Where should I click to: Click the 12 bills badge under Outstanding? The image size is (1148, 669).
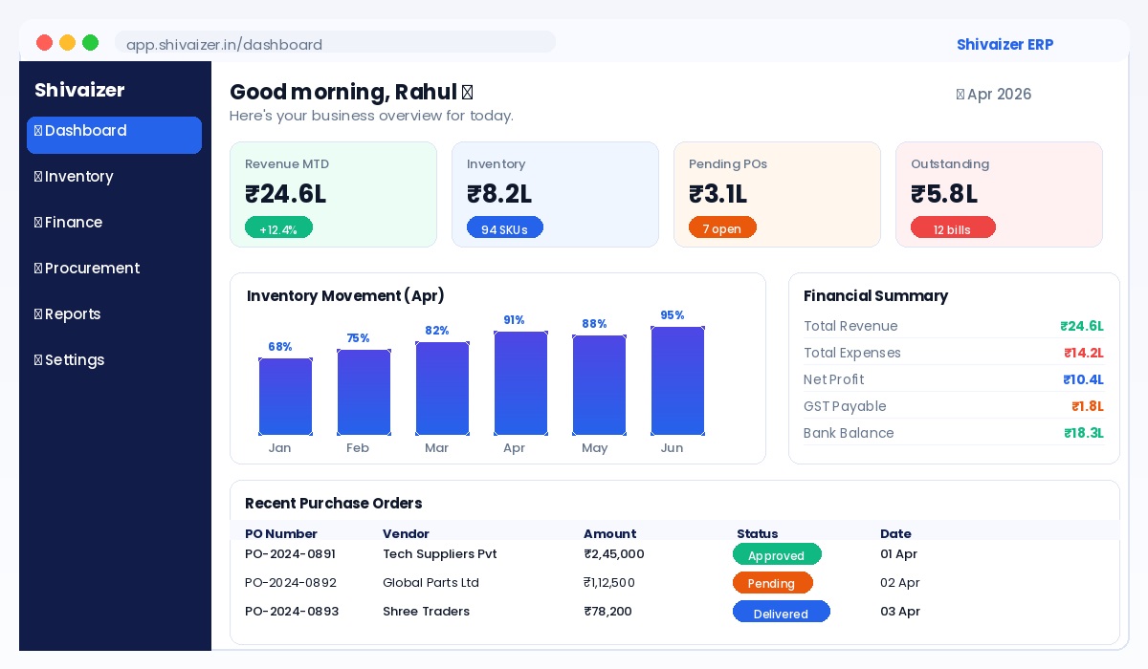tap(953, 227)
